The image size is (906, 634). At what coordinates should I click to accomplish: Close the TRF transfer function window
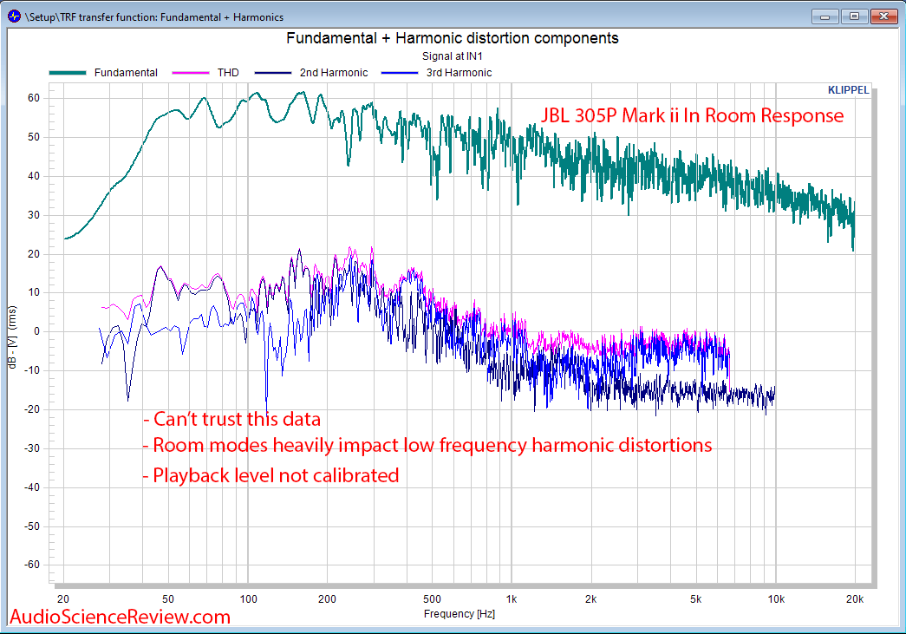tap(883, 16)
